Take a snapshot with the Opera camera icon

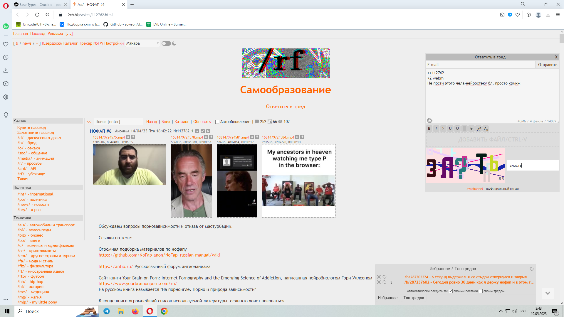502,15
